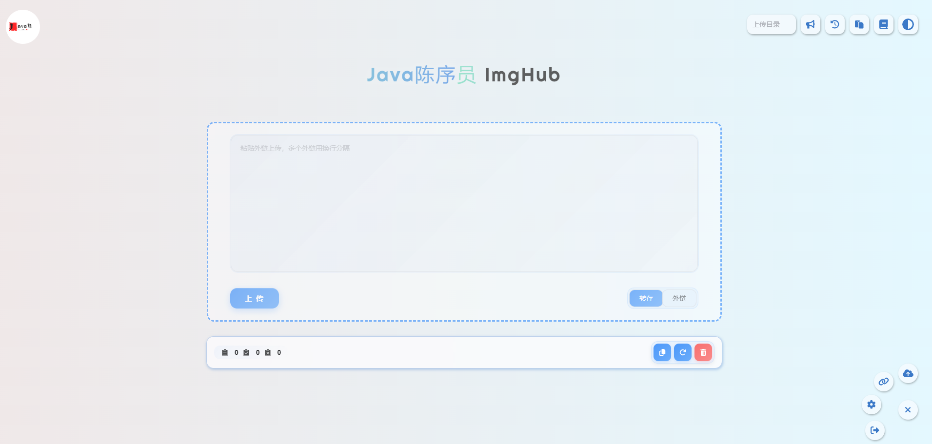Click the paste clipboard icon in top bar
Screen dimensions: 932x444
point(859,24)
